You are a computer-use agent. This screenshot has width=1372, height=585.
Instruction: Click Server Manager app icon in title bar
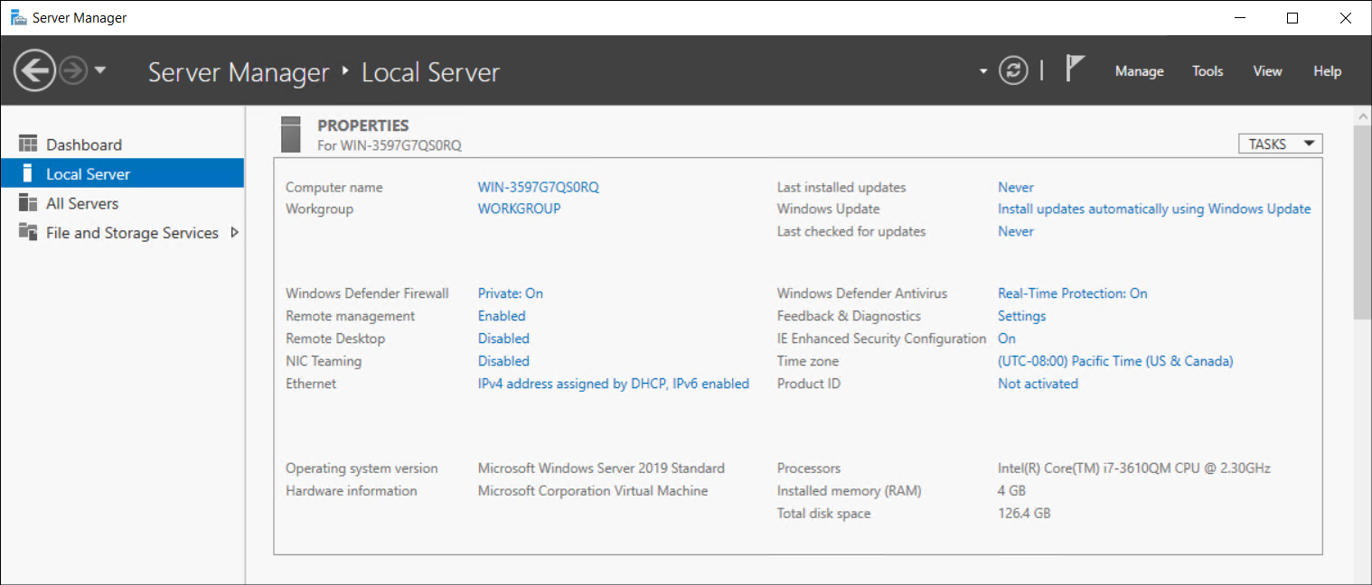[x=18, y=18]
